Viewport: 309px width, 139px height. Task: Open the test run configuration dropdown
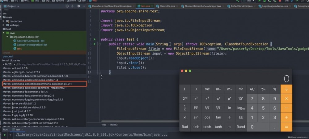[x=249, y=1]
